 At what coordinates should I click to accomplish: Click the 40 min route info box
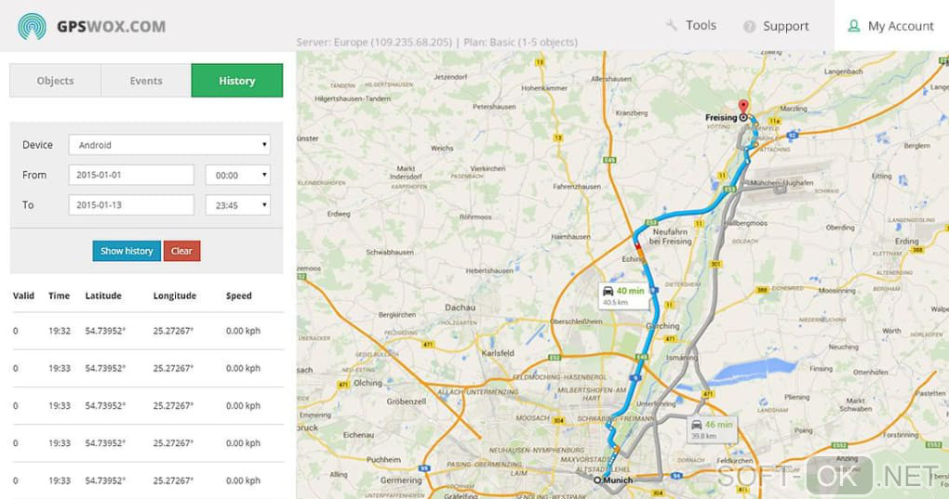point(623,295)
